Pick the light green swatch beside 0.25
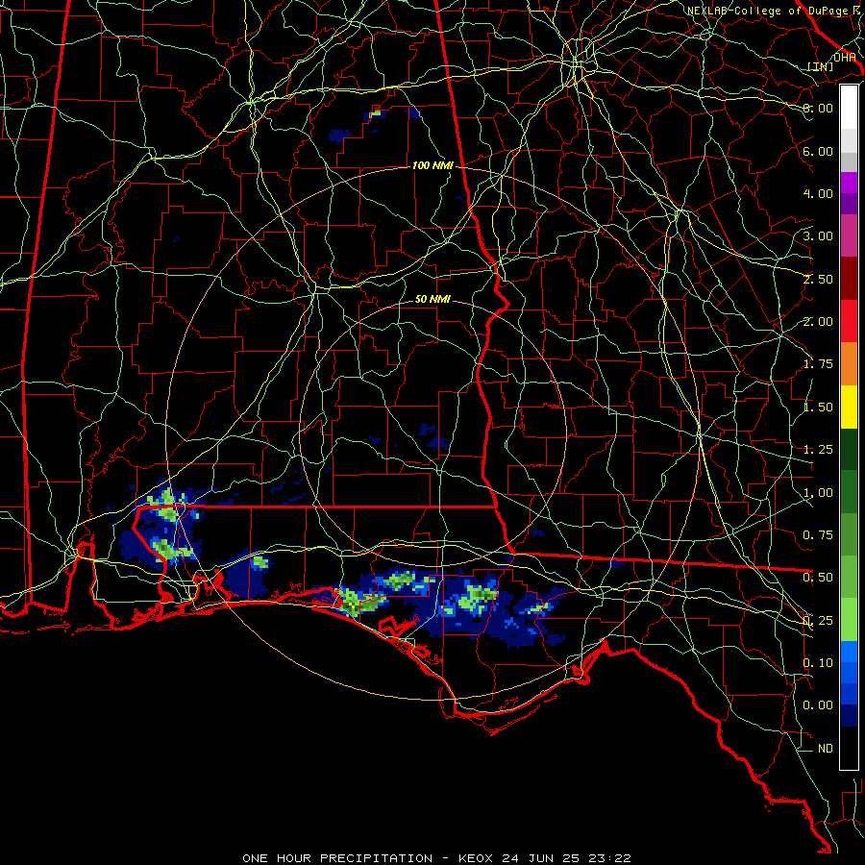The image size is (865, 865). (849, 620)
